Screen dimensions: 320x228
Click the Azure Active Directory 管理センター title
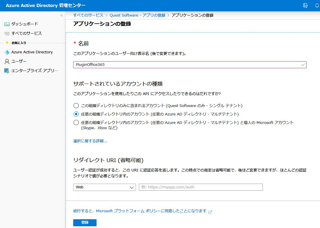coord(46,6)
